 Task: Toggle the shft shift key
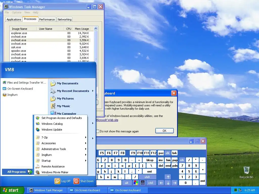[147, 177]
